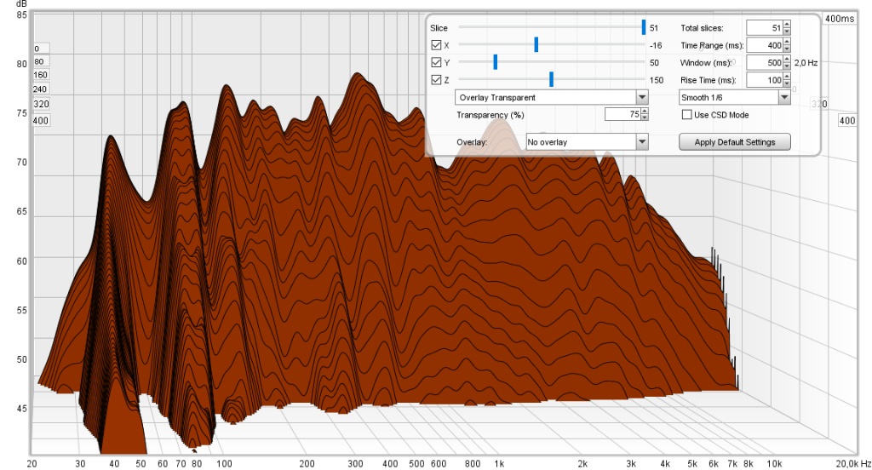Adjust Transparency stepper arrows
Image resolution: width=872 pixels, height=470 pixels.
click(x=645, y=114)
